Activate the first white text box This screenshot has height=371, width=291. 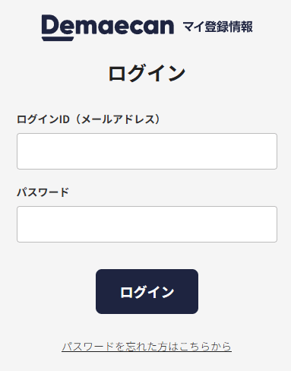(147, 151)
